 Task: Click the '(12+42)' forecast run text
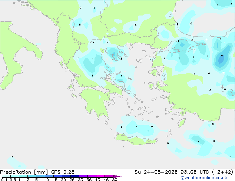pos(223,172)
